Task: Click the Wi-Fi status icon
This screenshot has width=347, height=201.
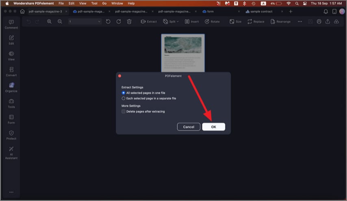Action: tap(288, 3)
